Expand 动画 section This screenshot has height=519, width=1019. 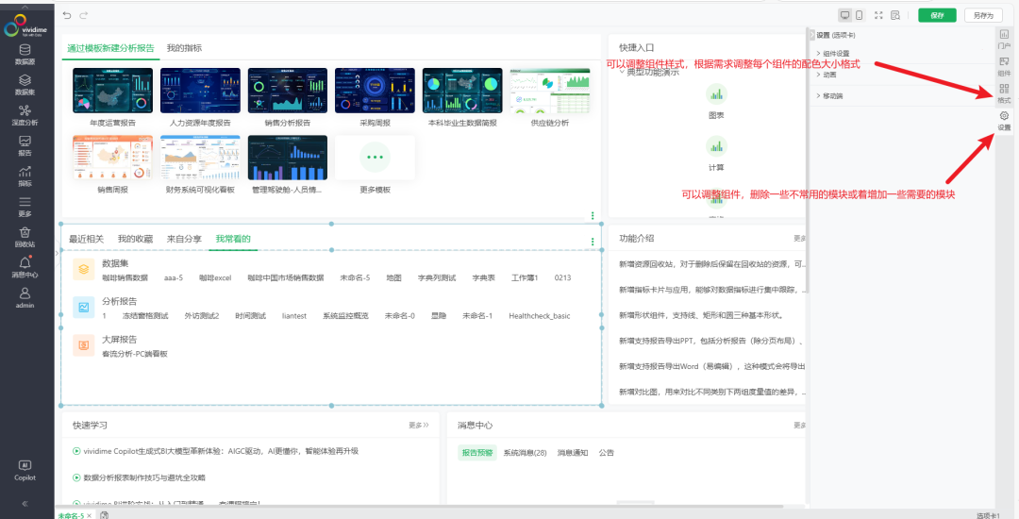point(826,75)
